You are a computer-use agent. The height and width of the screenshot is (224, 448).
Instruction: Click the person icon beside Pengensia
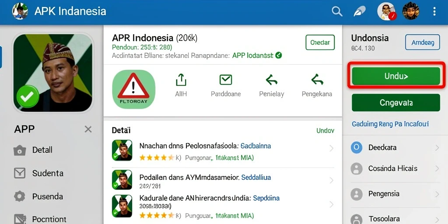coord(356,194)
